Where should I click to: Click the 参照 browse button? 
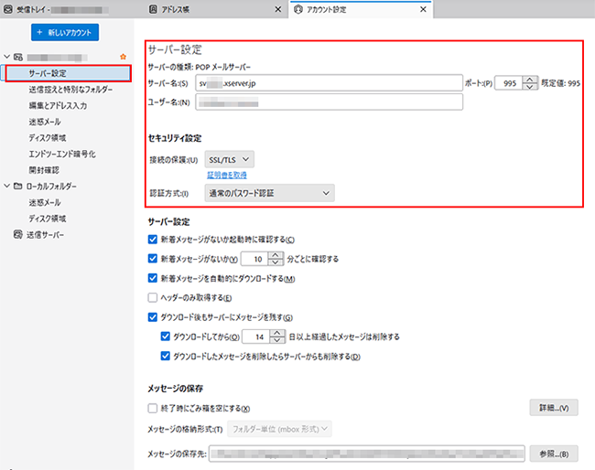pyautogui.click(x=554, y=454)
